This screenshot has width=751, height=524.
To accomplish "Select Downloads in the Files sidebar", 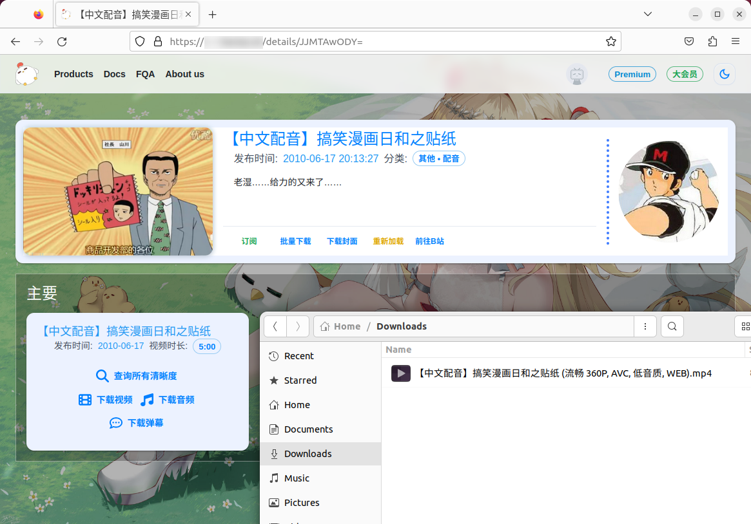I will coord(320,454).
